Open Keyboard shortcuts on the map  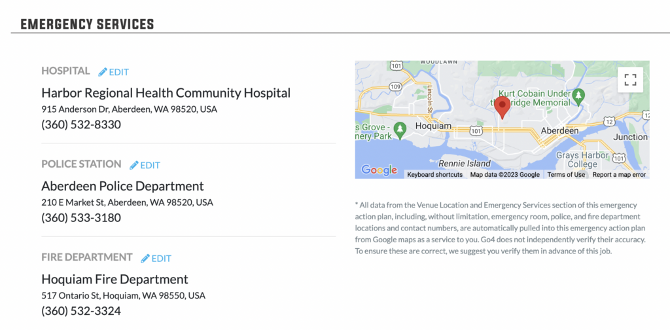pos(434,175)
